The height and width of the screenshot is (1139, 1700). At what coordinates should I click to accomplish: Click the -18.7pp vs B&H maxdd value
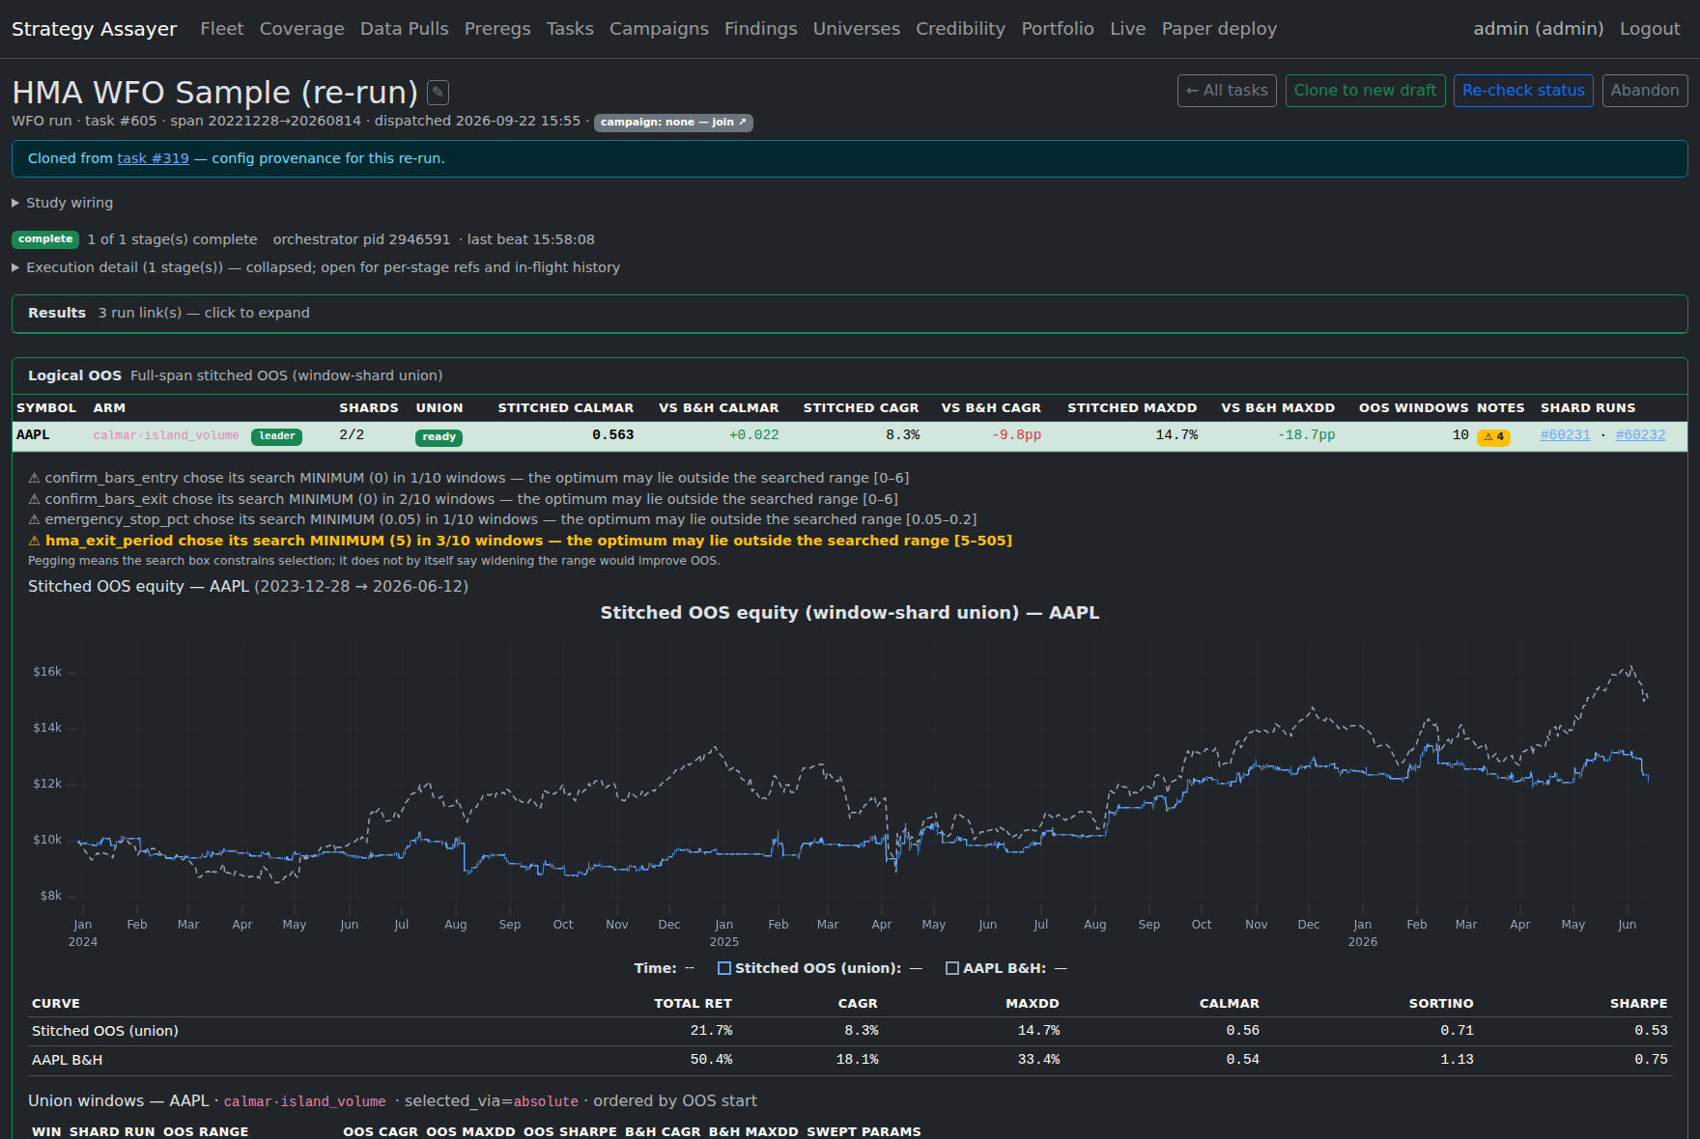pos(1306,435)
